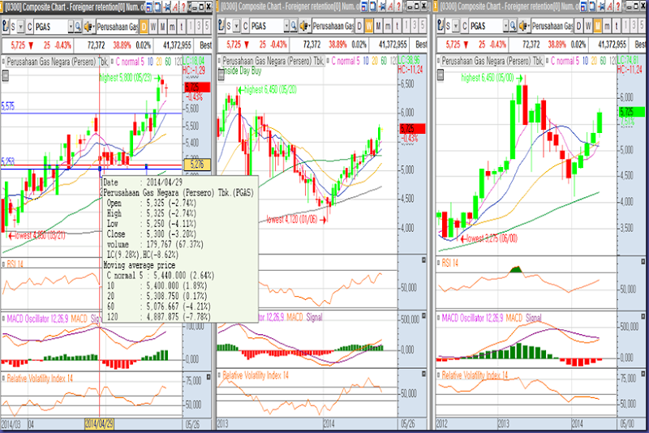
Task: Click the pin icon in left window title bar
Action: pyautogui.click(x=167, y=6)
